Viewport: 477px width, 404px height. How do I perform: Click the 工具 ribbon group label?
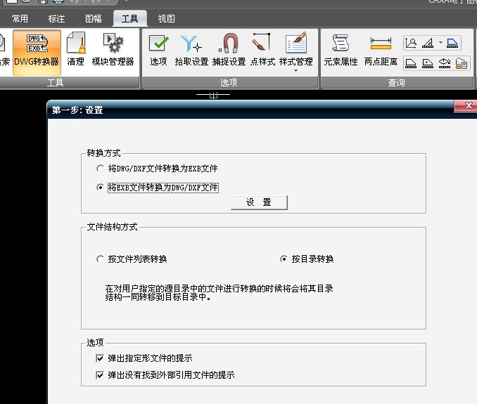pos(56,83)
